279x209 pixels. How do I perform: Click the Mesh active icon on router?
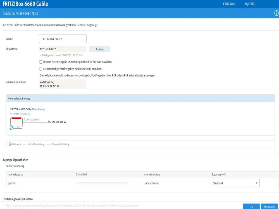(11, 127)
